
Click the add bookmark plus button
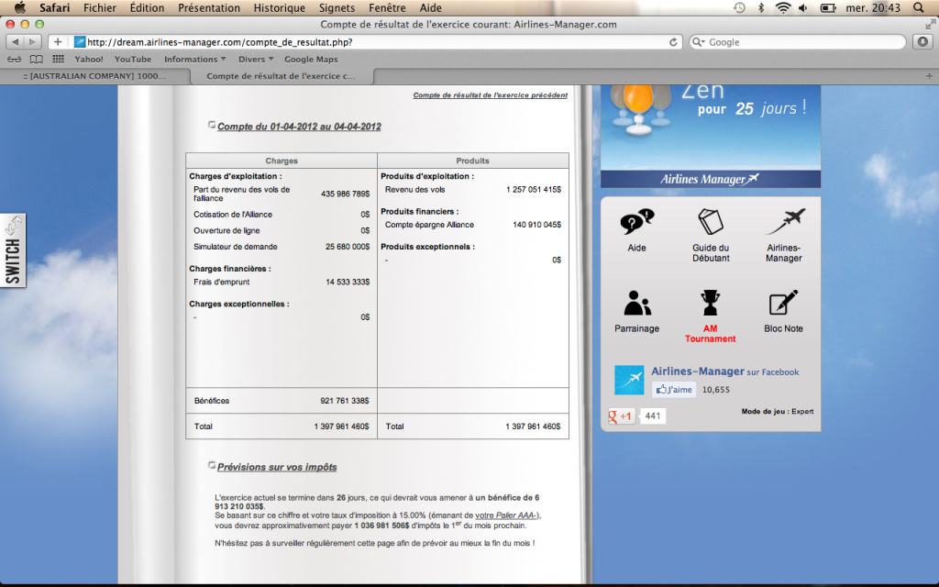click(x=58, y=42)
